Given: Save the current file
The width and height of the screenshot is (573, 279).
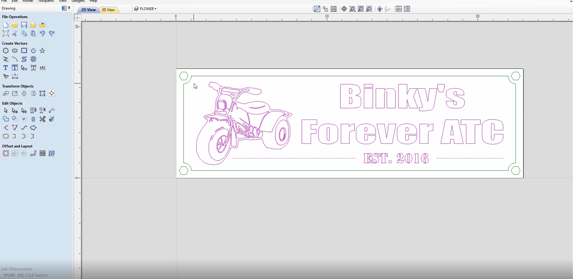Looking at the screenshot, I should 24,25.
